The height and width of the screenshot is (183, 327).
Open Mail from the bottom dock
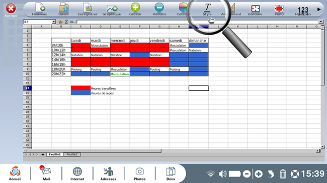click(x=46, y=173)
